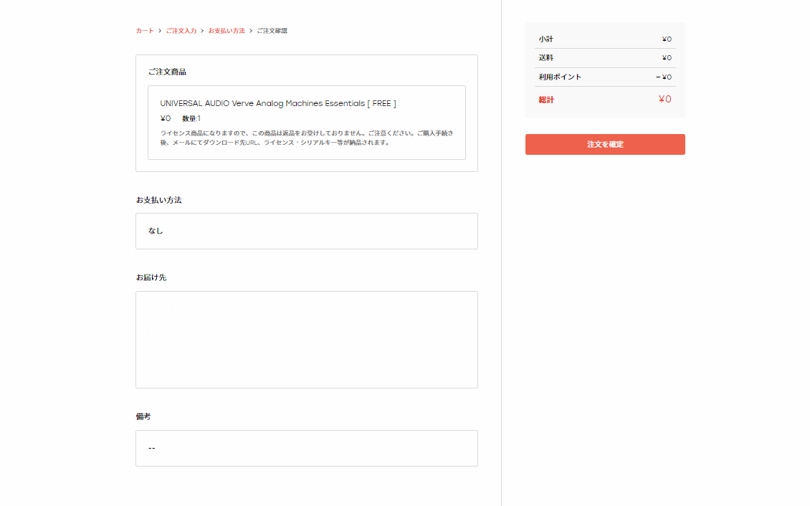Click the 数量:1 quantity text

pos(191,119)
